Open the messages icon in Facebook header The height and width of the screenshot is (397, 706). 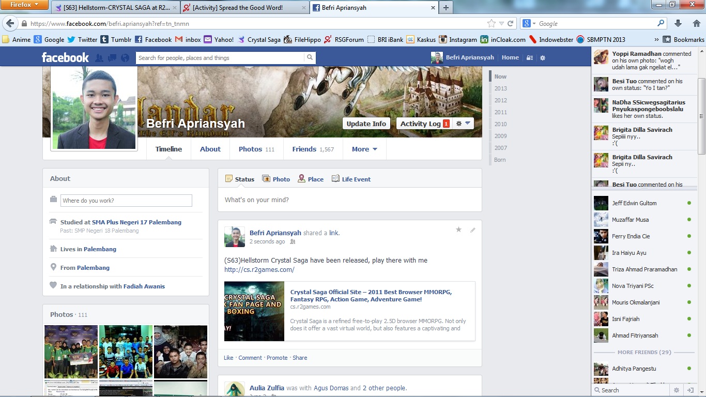tap(112, 58)
